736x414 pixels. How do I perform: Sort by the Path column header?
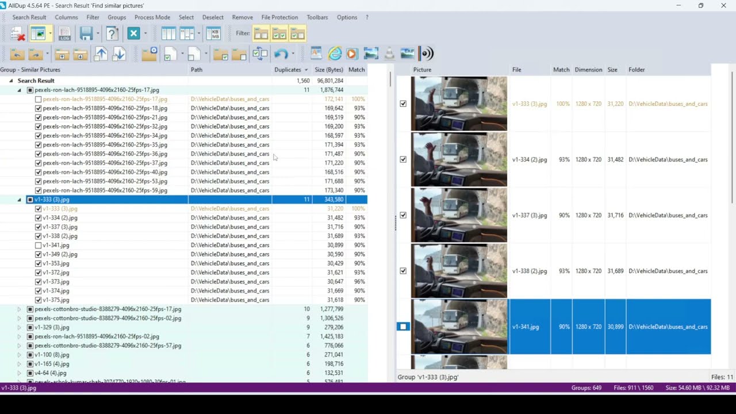(x=230, y=70)
